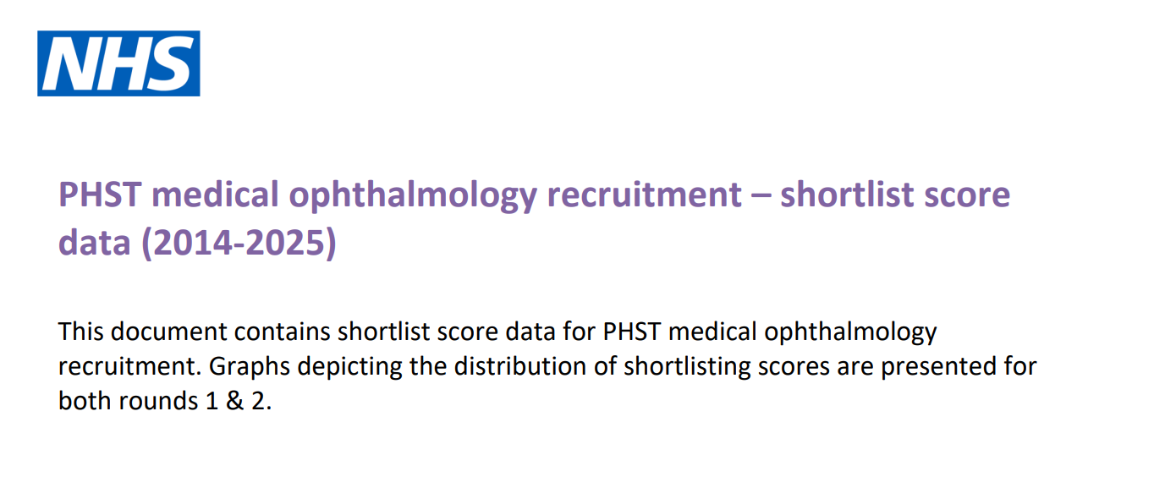The image size is (1165, 499).
Task: Click the letter S in NHS logo
Action: pyautogui.click(x=170, y=64)
